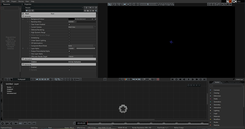Image resolution: width=245 pixels, height=129 pixels.
Task: Open settings gear icon at bottom left
Action: coord(2,123)
